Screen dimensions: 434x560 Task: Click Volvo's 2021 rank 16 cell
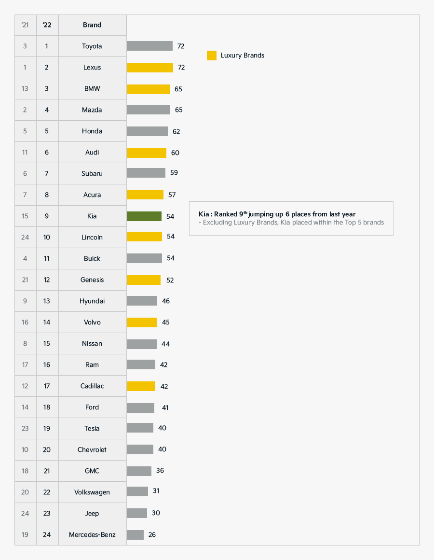pyautogui.click(x=25, y=322)
